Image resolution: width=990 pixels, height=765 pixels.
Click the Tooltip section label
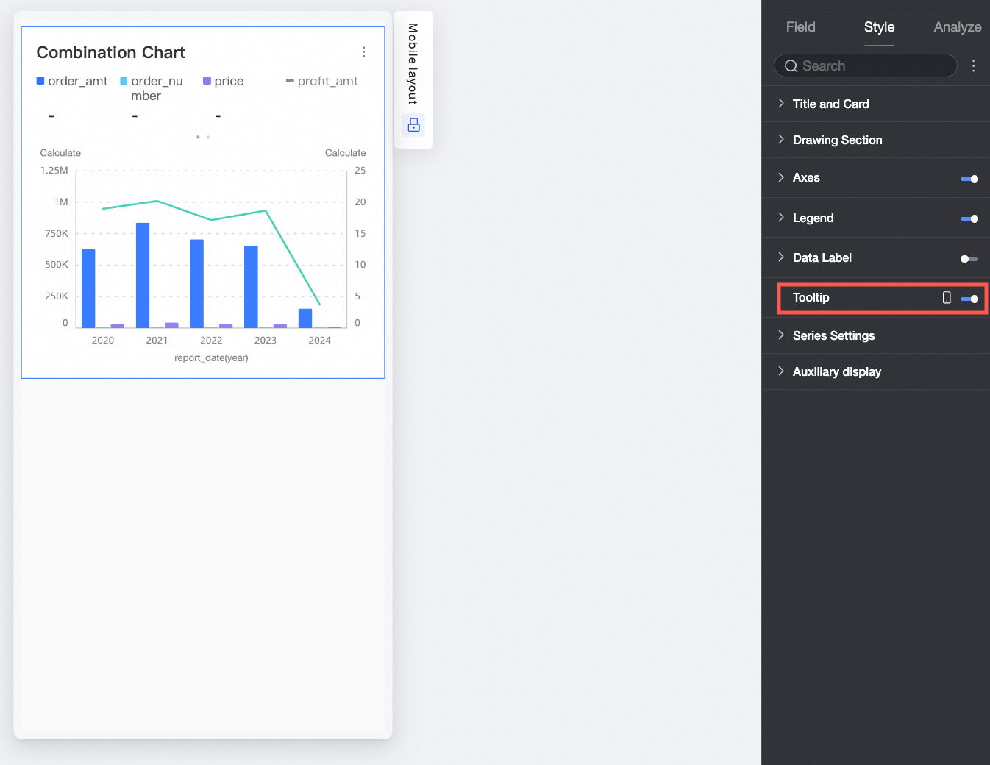pyautogui.click(x=811, y=297)
